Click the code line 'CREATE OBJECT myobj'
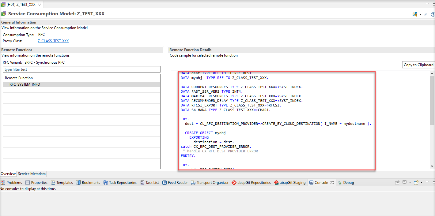 click(205, 133)
